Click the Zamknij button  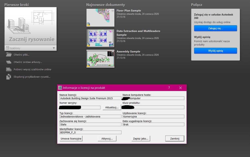pos(175,138)
